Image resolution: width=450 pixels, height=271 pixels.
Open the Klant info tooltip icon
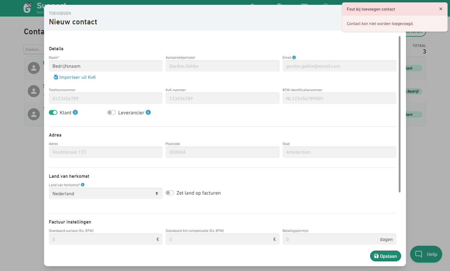click(75, 112)
